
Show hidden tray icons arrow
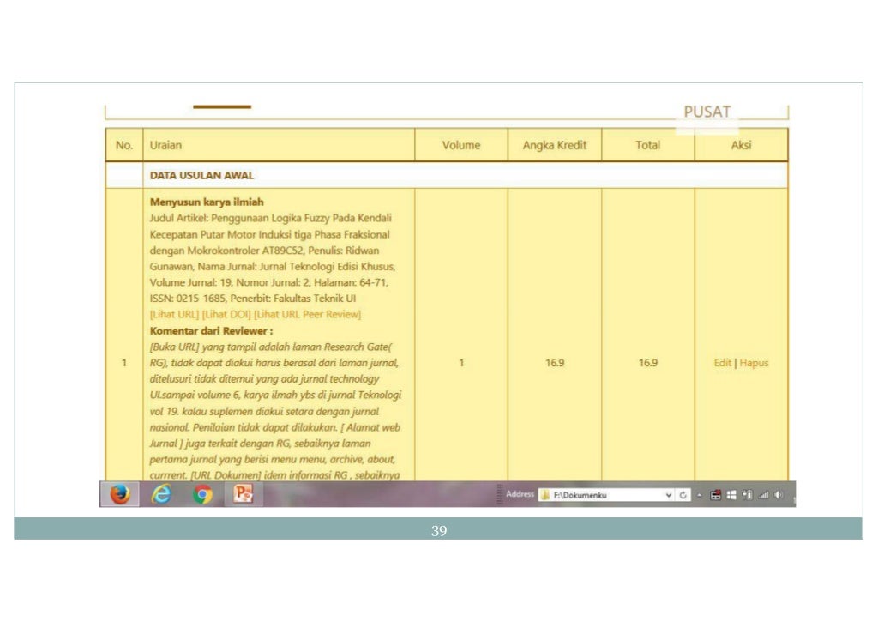(699, 495)
